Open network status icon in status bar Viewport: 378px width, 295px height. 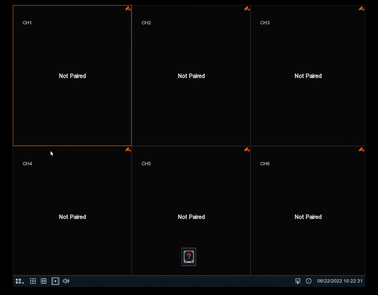click(x=298, y=281)
